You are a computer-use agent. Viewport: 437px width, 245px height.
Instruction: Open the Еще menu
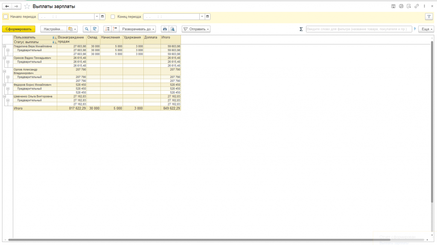coord(426,29)
